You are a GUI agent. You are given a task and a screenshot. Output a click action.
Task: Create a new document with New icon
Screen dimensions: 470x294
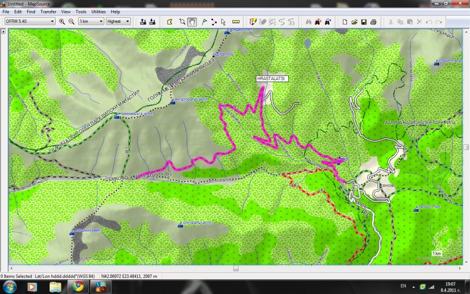click(x=345, y=22)
